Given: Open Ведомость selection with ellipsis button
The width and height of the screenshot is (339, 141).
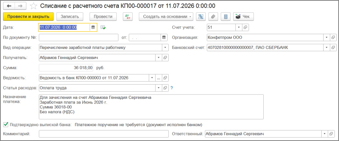Looking at the screenshot, I should tap(159, 78).
